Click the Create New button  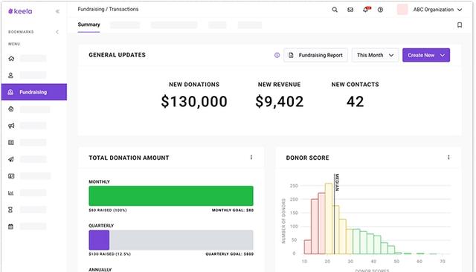[426, 55]
